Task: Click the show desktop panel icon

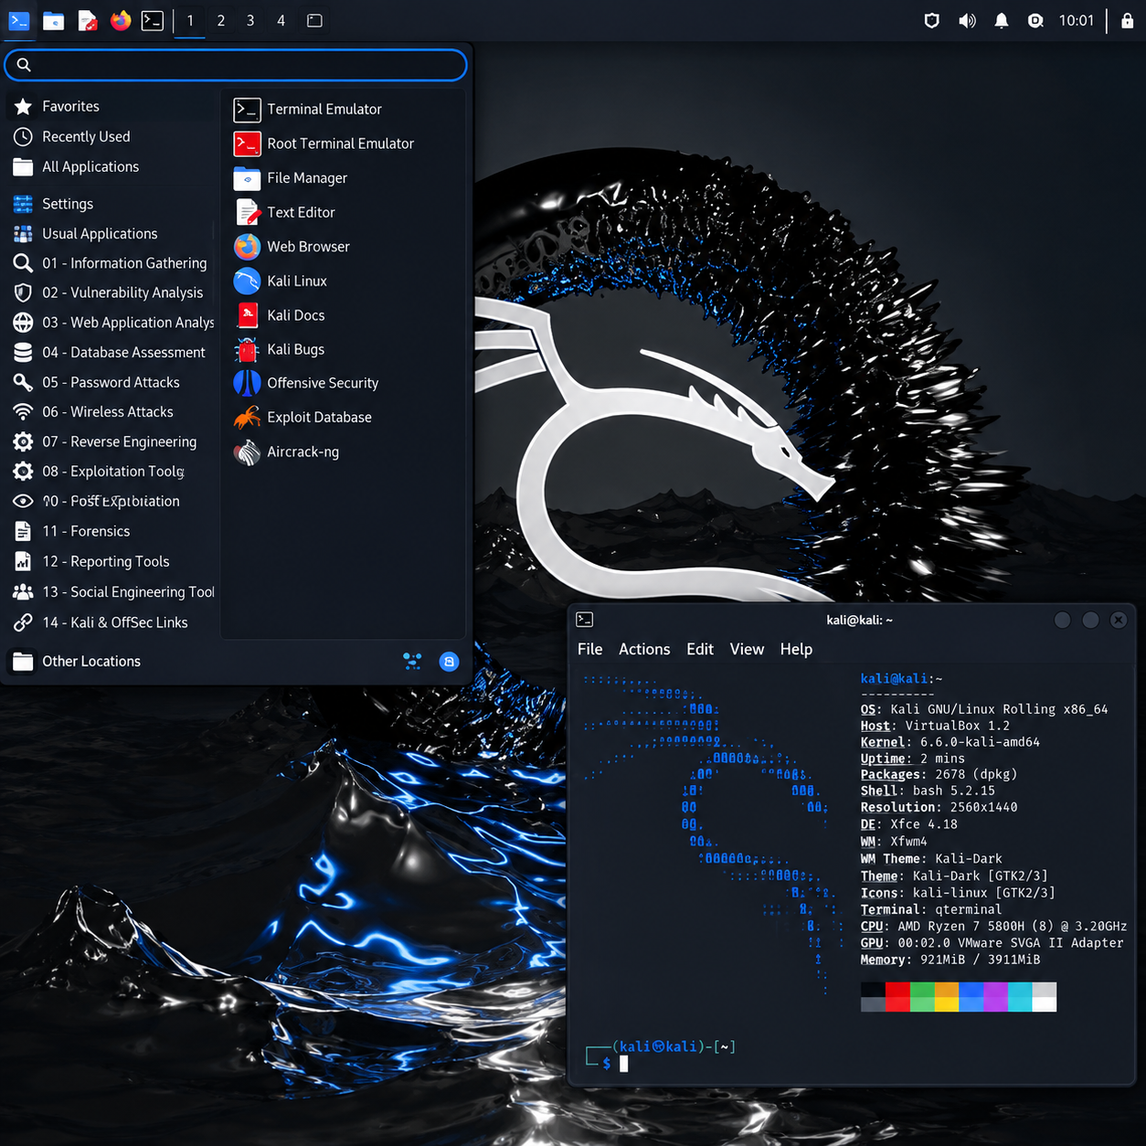Action: pyautogui.click(x=314, y=20)
